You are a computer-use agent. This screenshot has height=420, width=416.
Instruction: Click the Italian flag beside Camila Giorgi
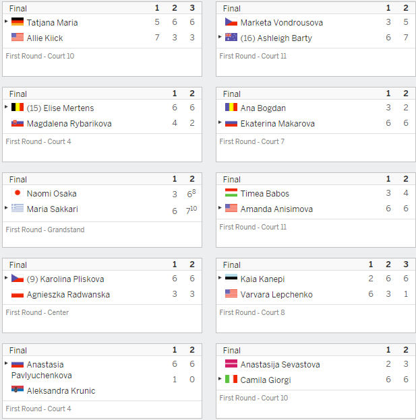(231, 379)
